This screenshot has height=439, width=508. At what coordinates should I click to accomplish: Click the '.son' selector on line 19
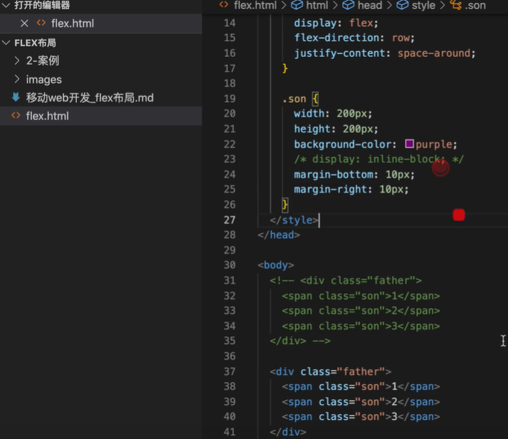pos(294,98)
